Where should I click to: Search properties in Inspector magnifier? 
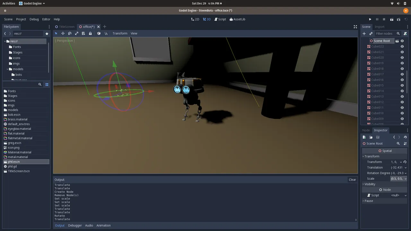[x=398, y=143]
